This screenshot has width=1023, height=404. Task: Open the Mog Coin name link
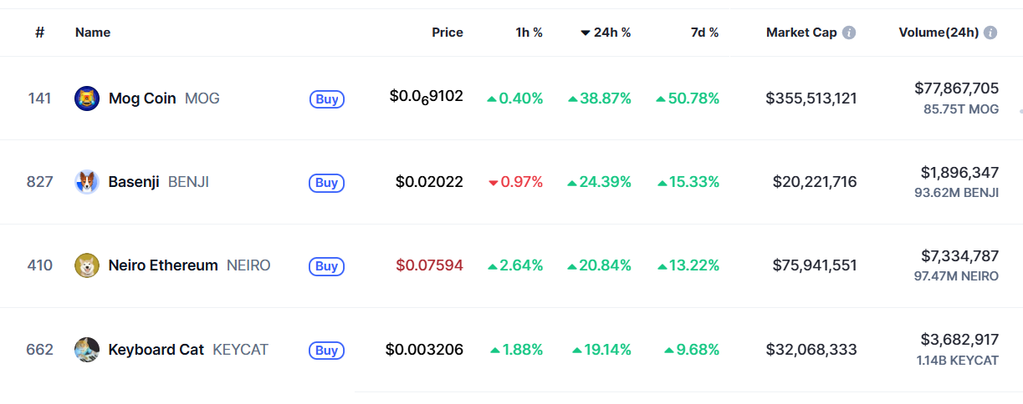pyautogui.click(x=142, y=98)
